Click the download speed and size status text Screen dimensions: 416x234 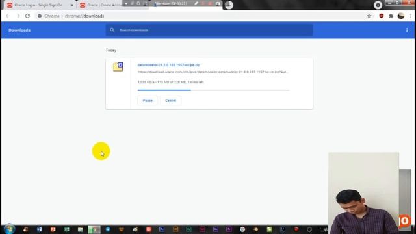pos(170,82)
